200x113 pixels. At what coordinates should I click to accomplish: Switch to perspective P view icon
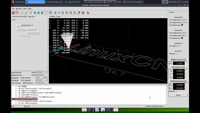(79, 13)
